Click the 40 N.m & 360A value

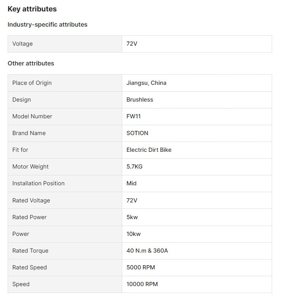pyautogui.click(x=147, y=251)
